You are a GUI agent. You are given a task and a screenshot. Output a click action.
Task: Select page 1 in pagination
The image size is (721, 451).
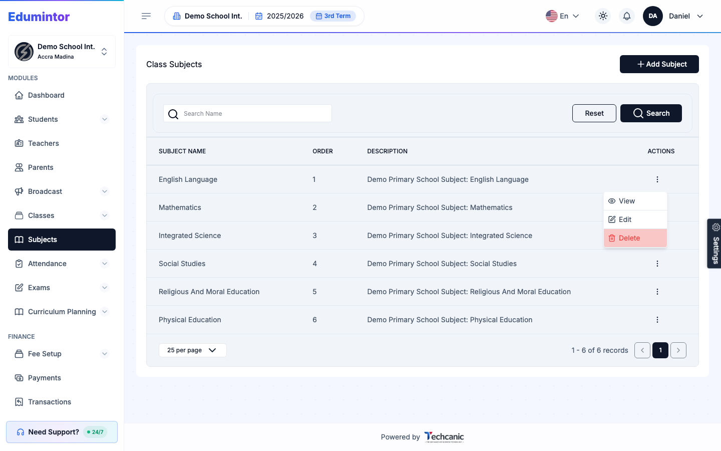coord(660,350)
